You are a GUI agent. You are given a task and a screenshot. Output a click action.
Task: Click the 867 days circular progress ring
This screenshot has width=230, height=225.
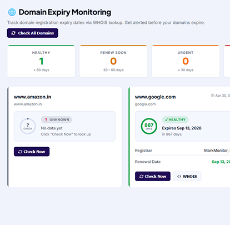coord(149,126)
